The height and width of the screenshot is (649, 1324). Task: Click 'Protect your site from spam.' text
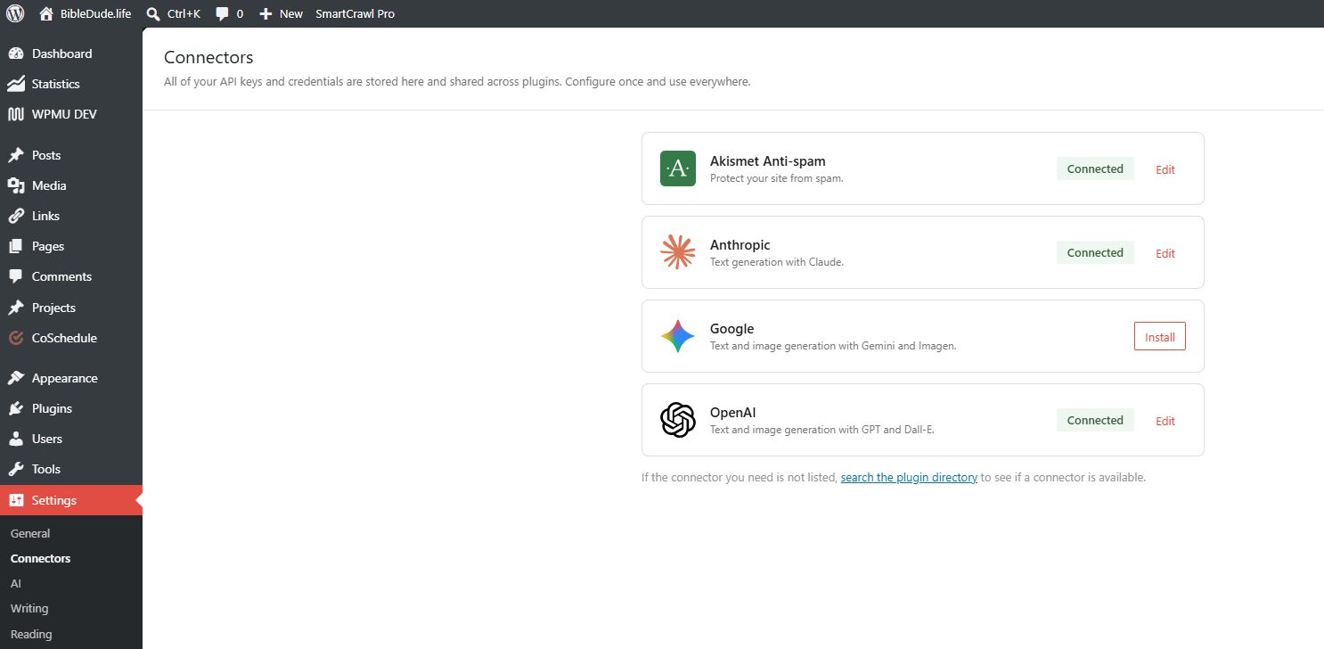pyautogui.click(x=777, y=178)
